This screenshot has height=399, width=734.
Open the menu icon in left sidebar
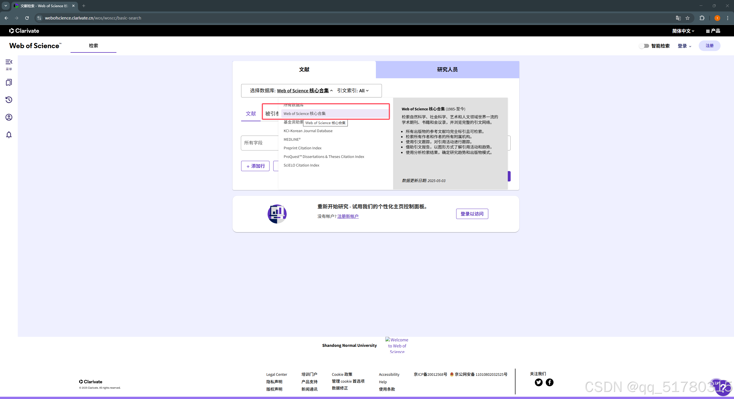tap(9, 62)
